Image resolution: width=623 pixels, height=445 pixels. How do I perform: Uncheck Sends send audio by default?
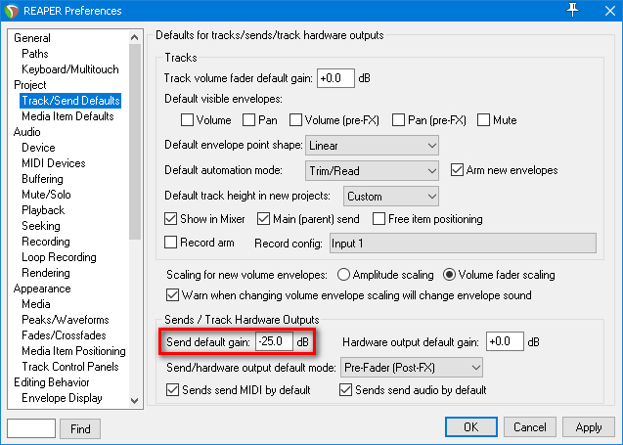click(345, 390)
